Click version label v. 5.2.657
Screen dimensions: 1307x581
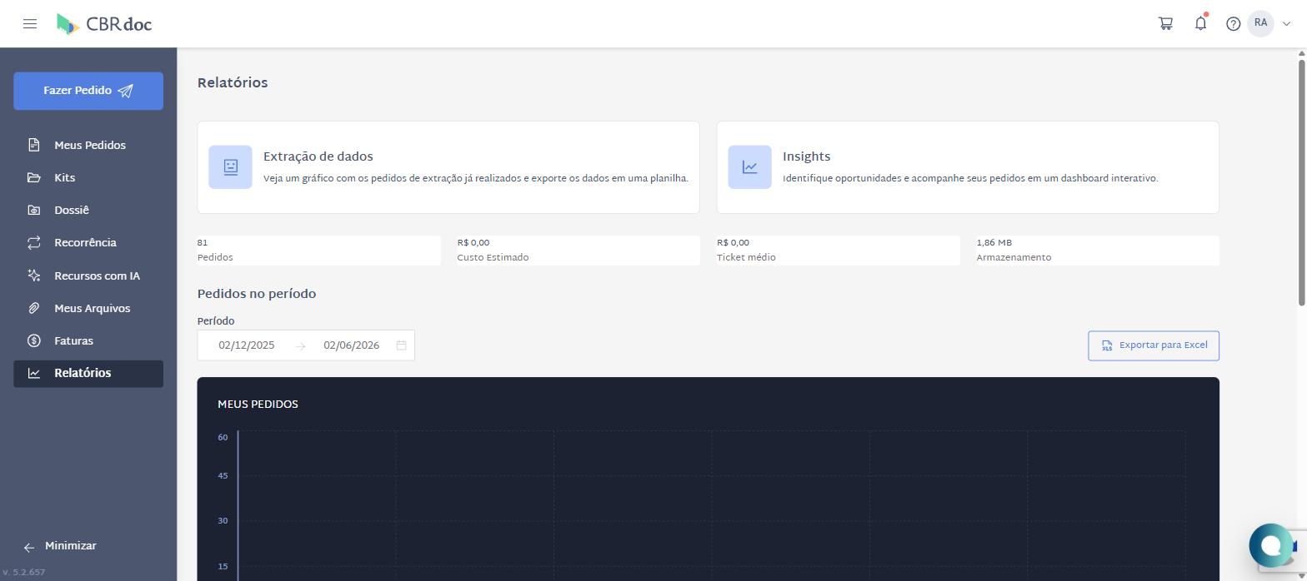pyautogui.click(x=23, y=573)
